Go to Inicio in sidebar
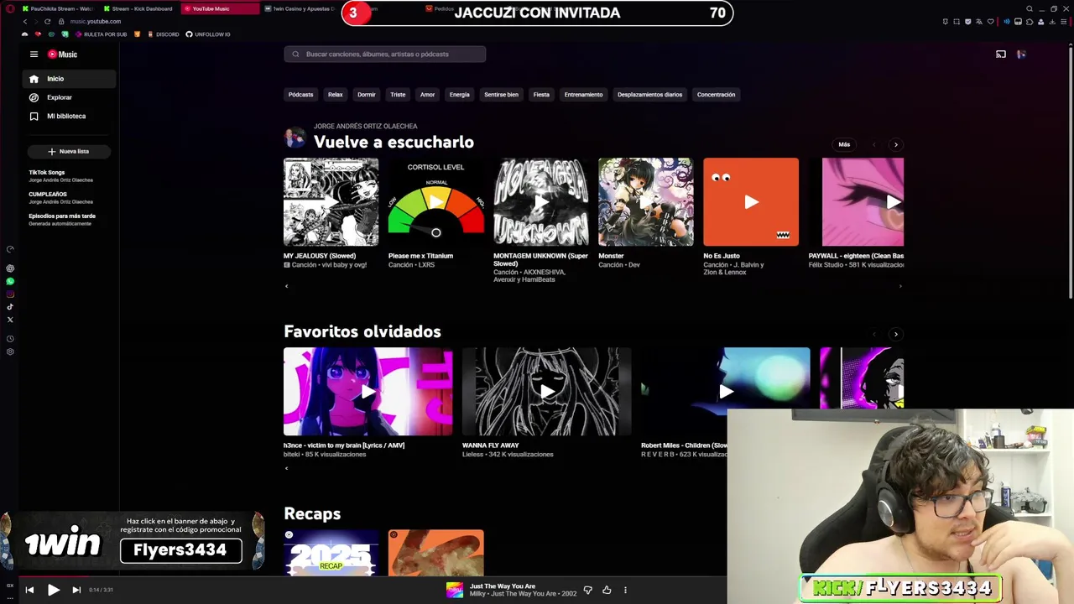The height and width of the screenshot is (604, 1074). click(x=69, y=79)
